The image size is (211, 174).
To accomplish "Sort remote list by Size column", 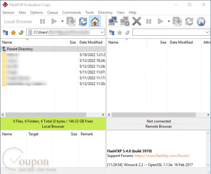I will [x=157, y=42].
